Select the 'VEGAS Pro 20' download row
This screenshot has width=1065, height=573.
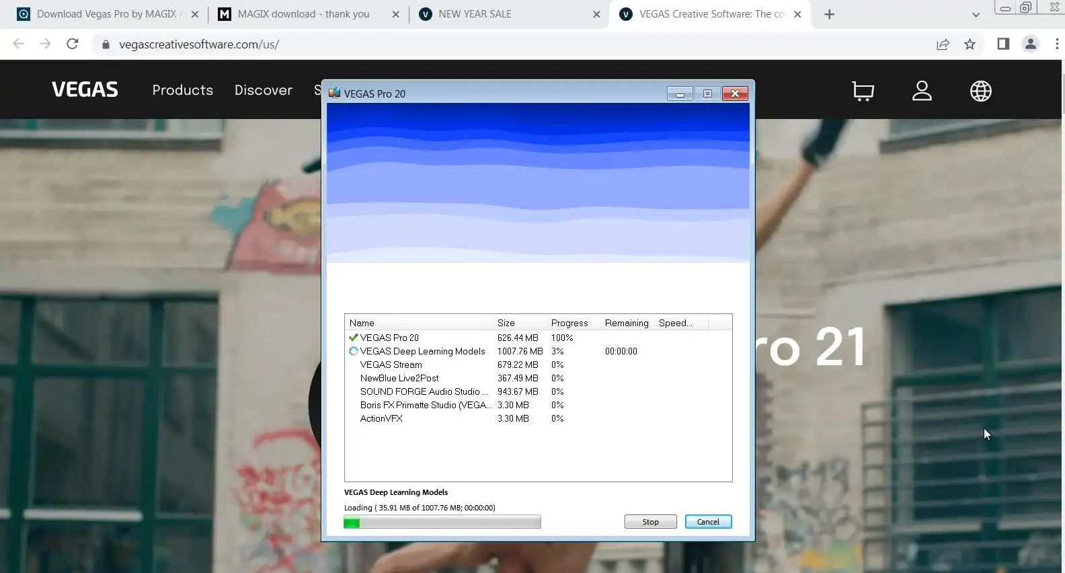tap(538, 338)
